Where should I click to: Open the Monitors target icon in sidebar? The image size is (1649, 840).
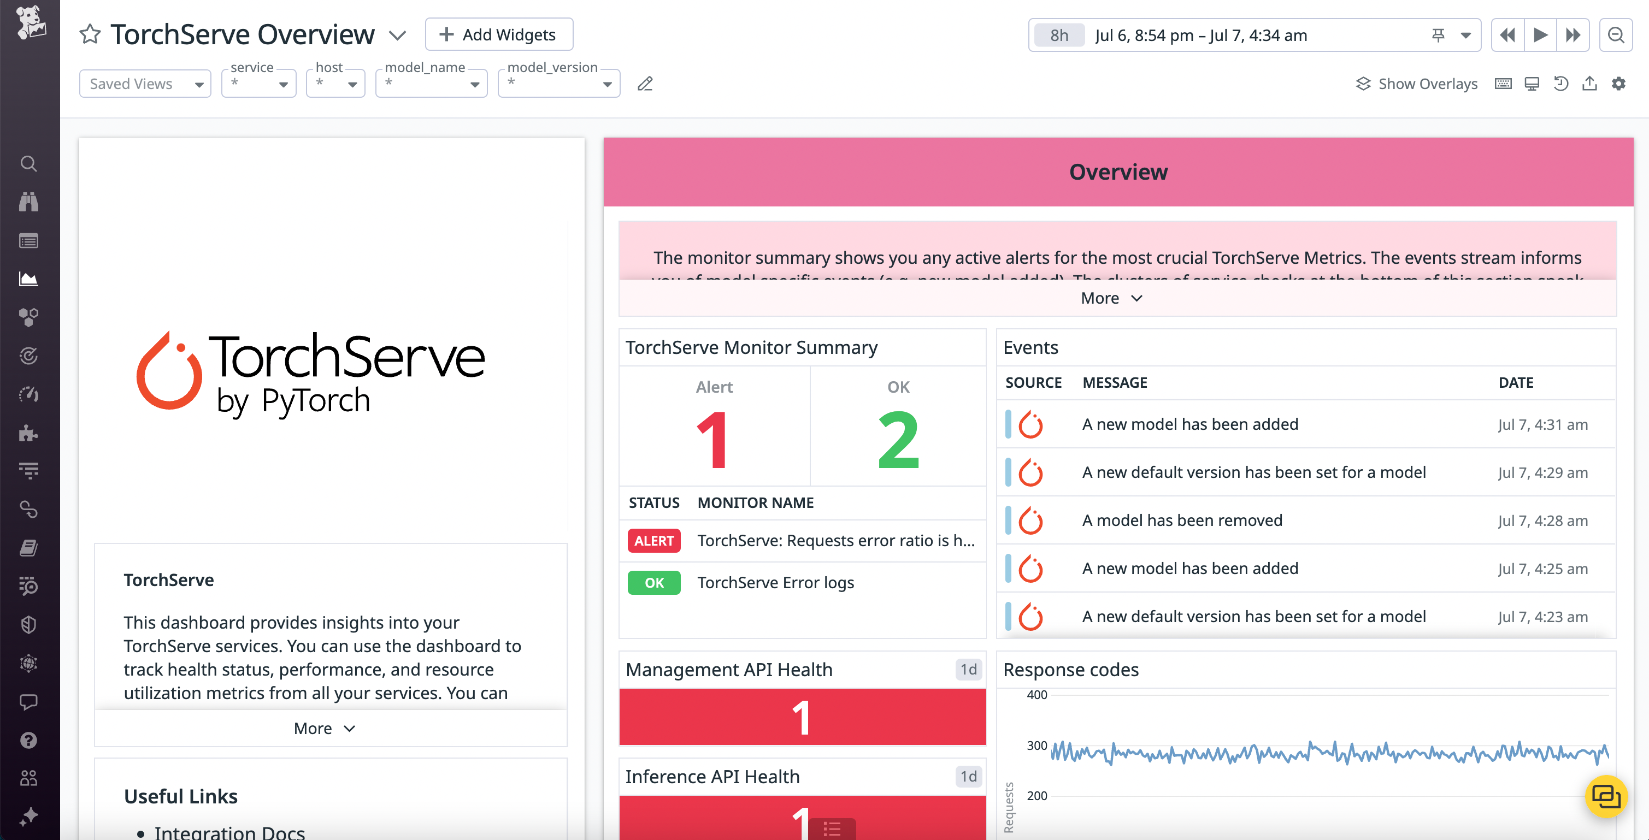29,356
